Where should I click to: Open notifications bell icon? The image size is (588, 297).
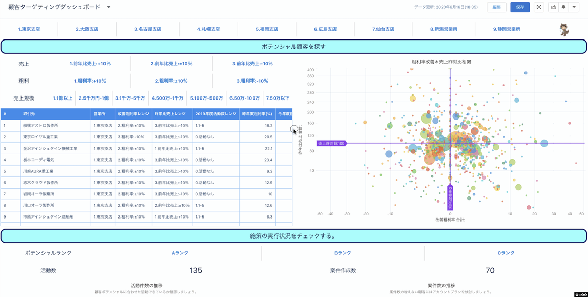pyautogui.click(x=563, y=7)
